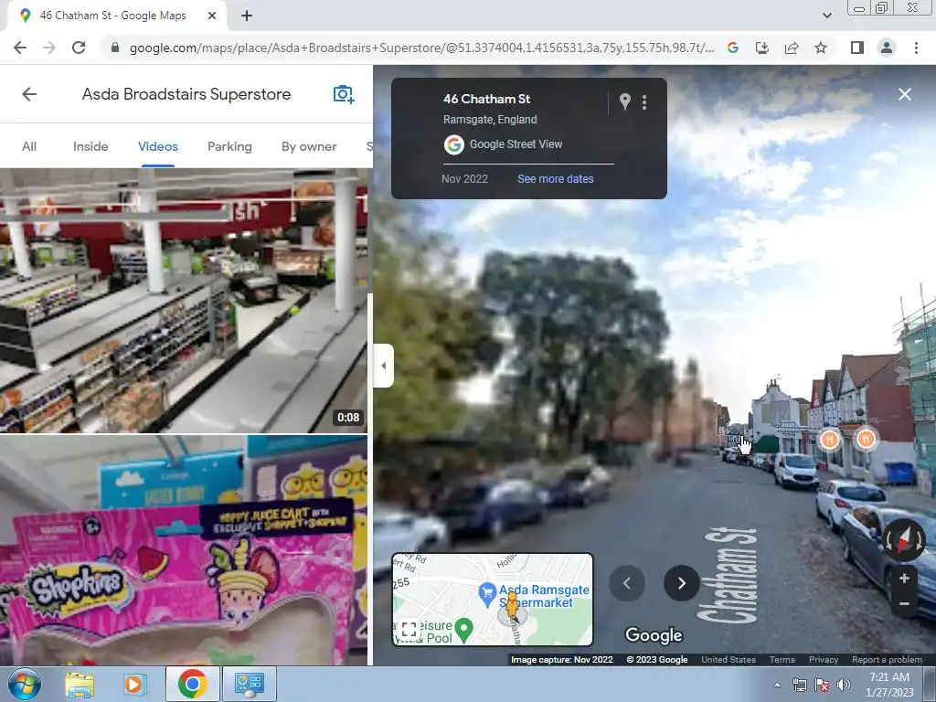The height and width of the screenshot is (702, 936).
Task: Click the Pegman on the minimap
Action: click(512, 607)
